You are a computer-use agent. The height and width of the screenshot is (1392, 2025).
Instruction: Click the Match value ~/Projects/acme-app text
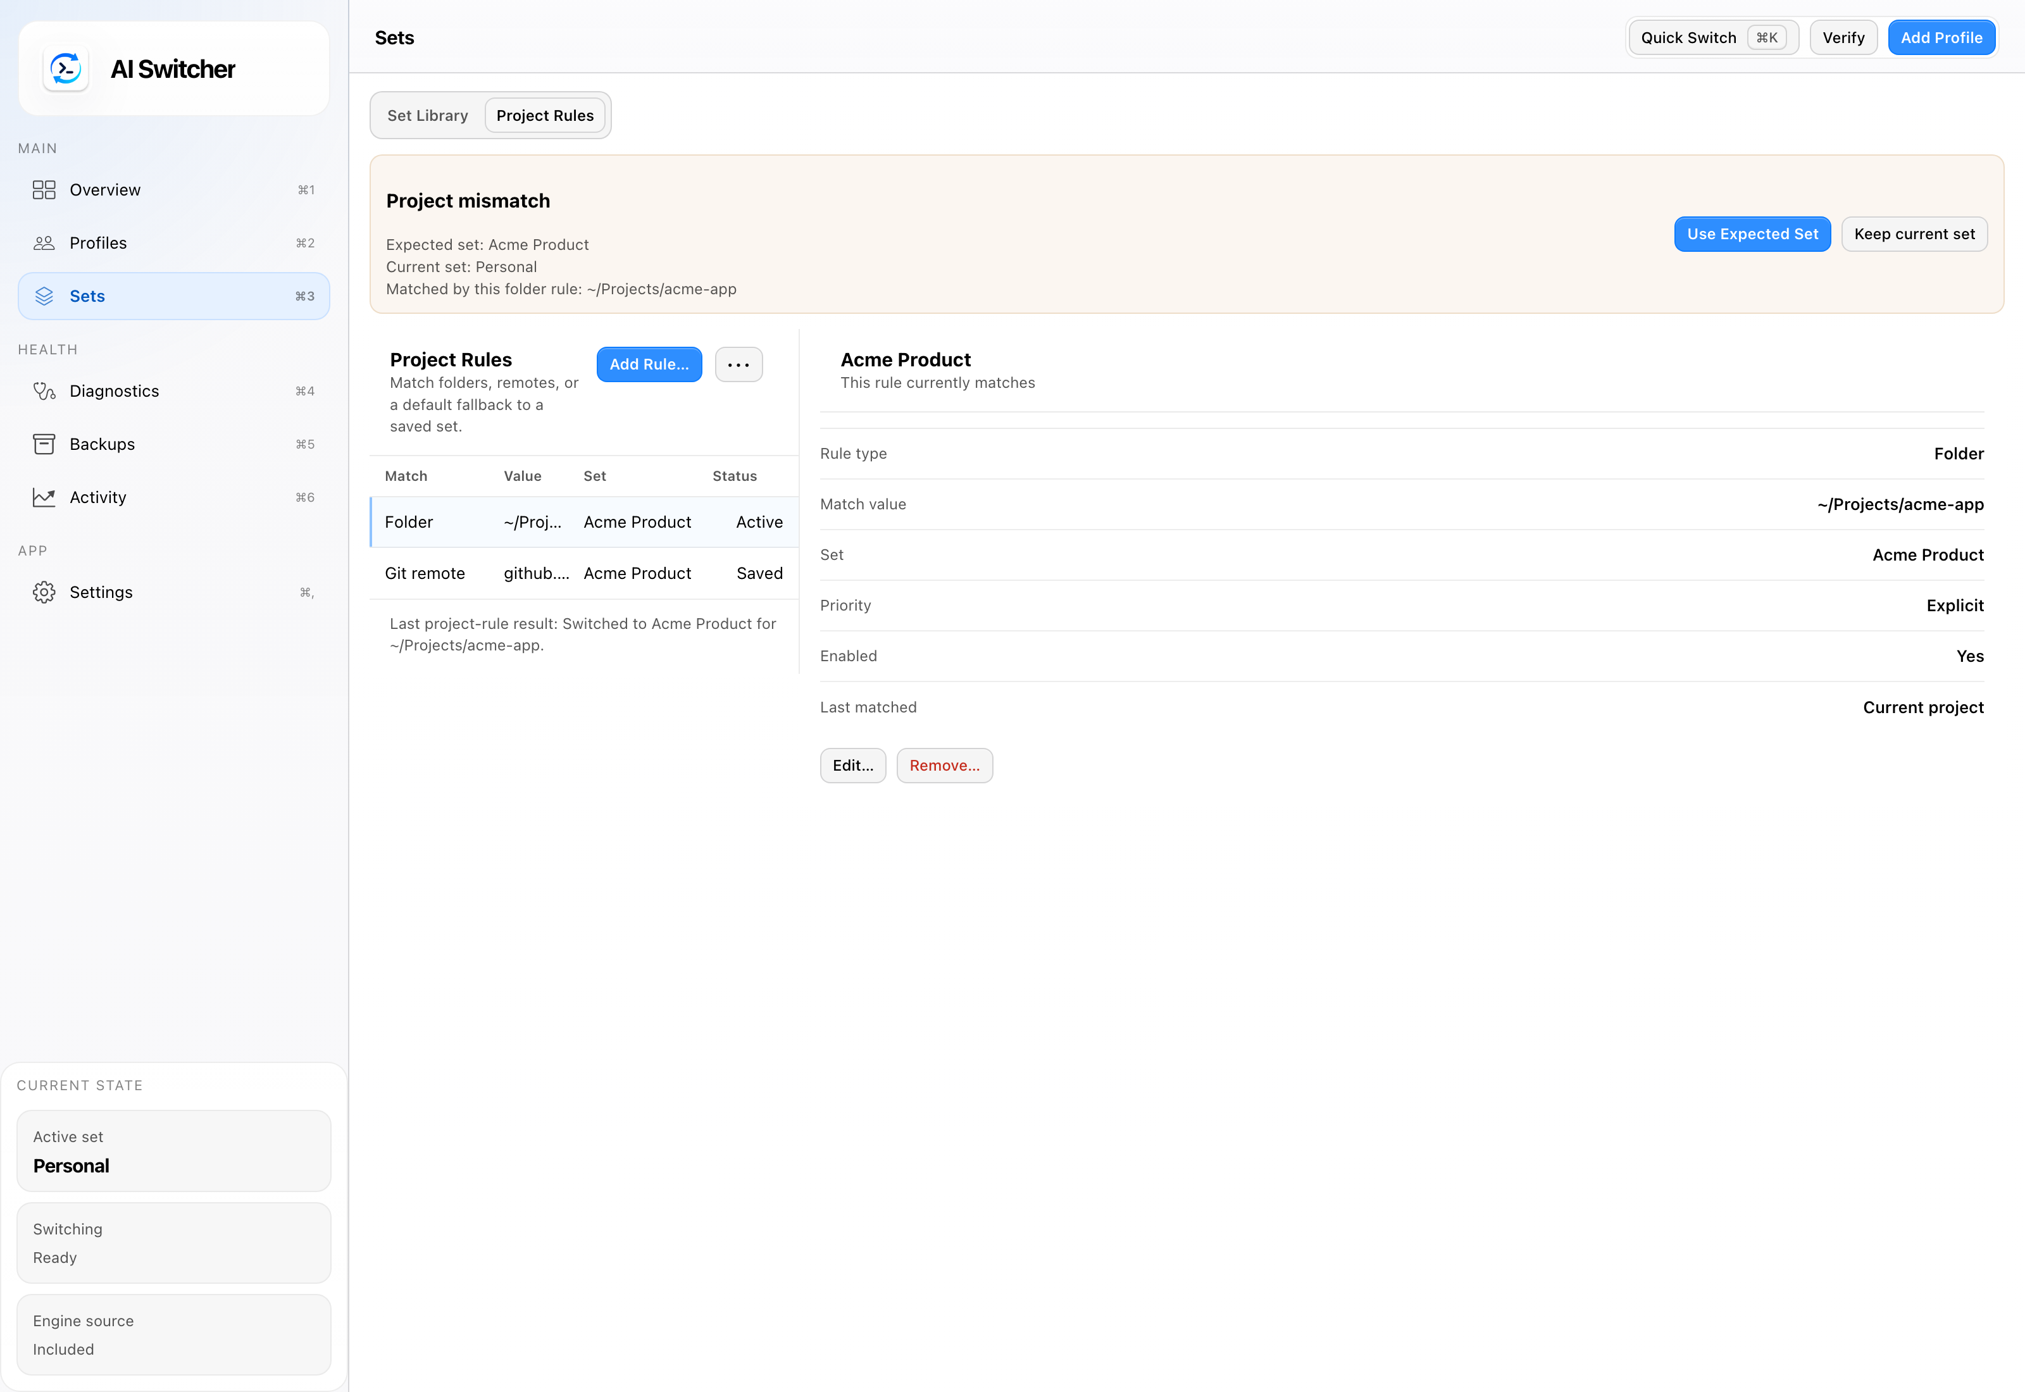click(x=1900, y=505)
